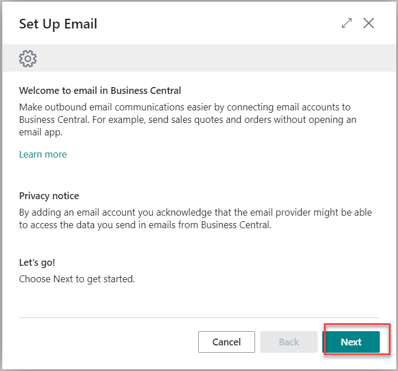Select the Welcome to email in Business Central heading
Screen dimensions: 398x371
[100, 90]
